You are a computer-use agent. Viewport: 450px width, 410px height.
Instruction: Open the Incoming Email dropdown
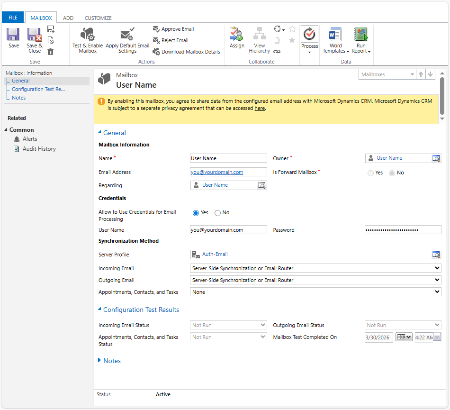pyautogui.click(x=438, y=268)
